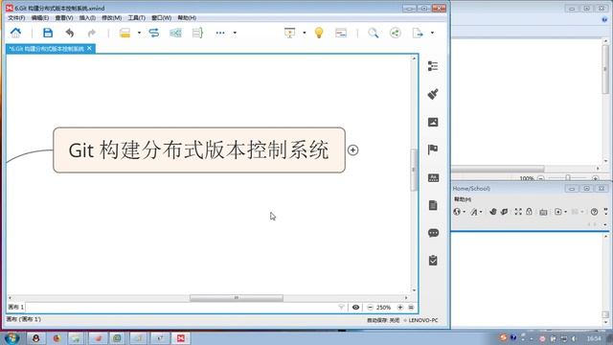Viewport: 613px width, 345px height.
Task: Click the grayed redo arrow
Action: point(92,33)
